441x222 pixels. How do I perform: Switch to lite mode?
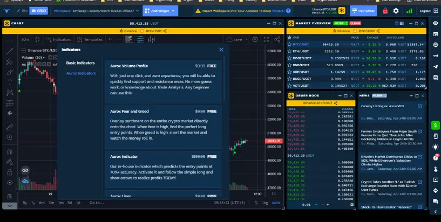[x=22, y=11]
